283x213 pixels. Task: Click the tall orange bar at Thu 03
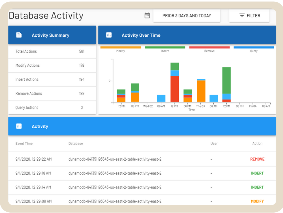tap(201, 91)
